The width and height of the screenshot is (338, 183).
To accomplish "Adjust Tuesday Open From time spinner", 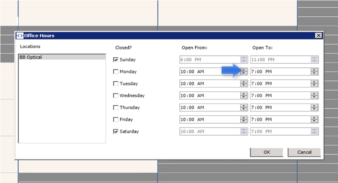I will click(x=244, y=84).
